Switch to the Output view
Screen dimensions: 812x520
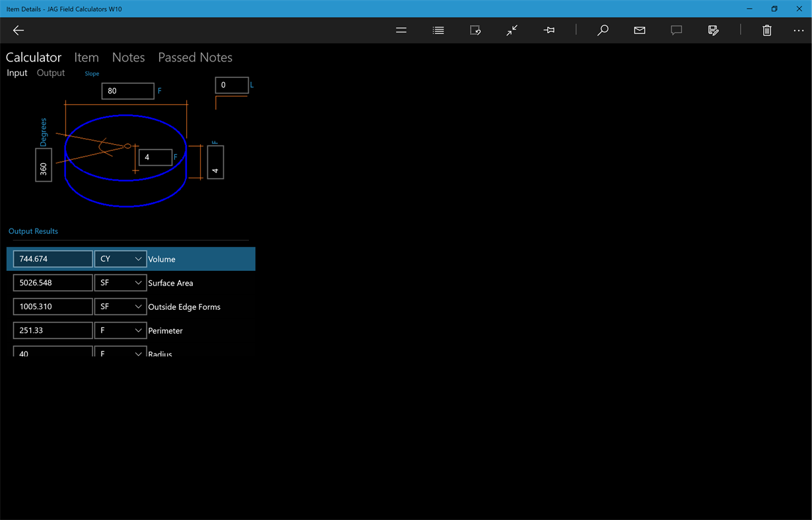(x=50, y=73)
